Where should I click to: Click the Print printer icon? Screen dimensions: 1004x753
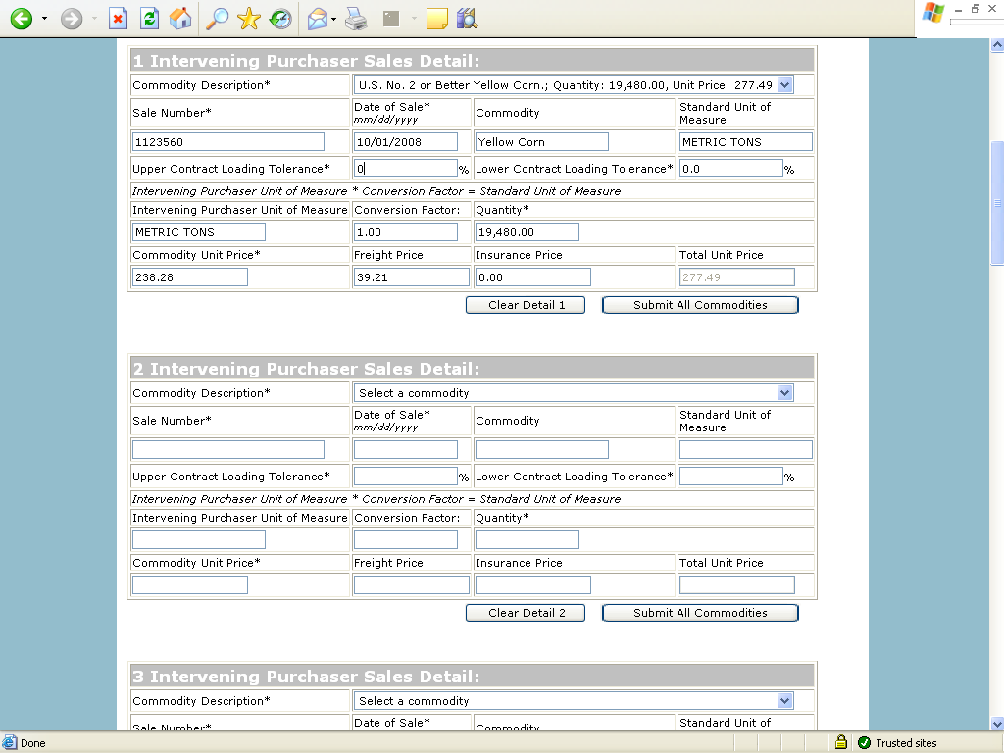click(x=357, y=19)
